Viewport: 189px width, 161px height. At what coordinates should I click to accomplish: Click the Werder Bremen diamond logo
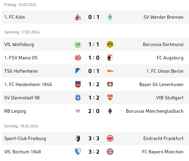pyautogui.click(x=110, y=17)
